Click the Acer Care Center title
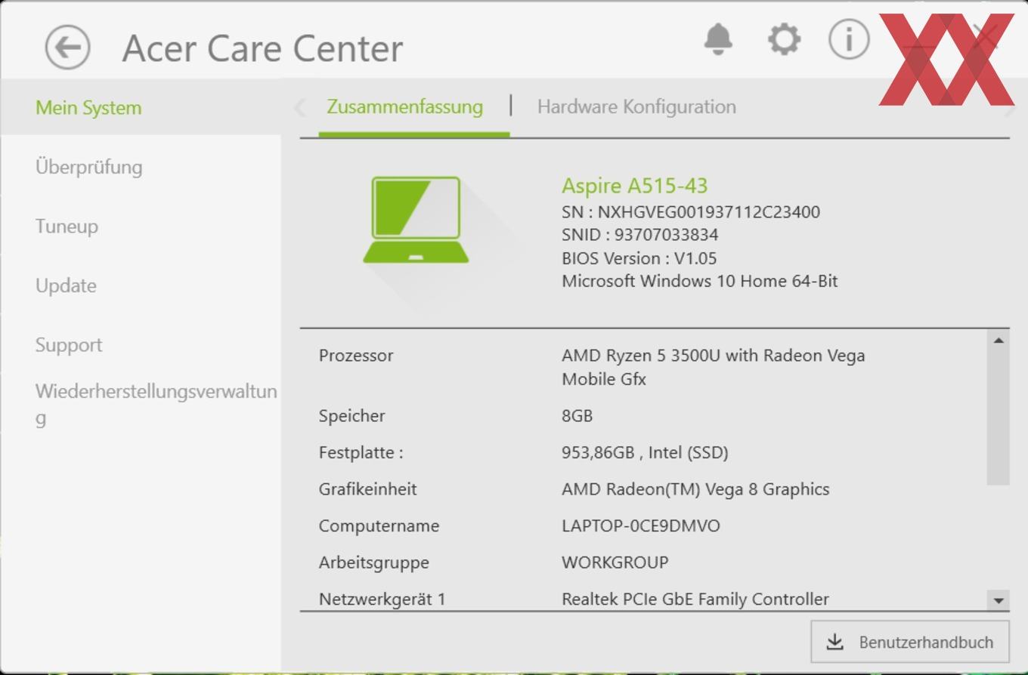Screen dimensions: 1028x675 pos(262,48)
